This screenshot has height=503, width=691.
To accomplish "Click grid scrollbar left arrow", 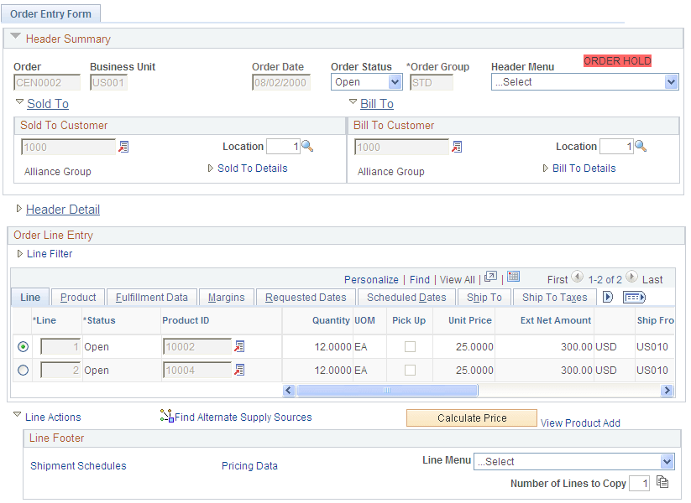I will click(x=289, y=391).
